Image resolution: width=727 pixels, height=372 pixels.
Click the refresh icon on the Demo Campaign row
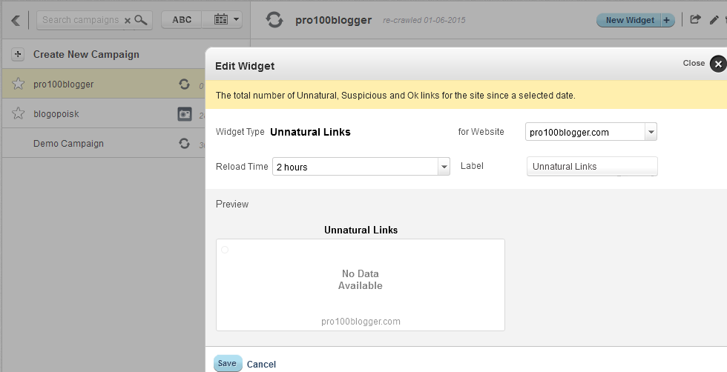185,144
